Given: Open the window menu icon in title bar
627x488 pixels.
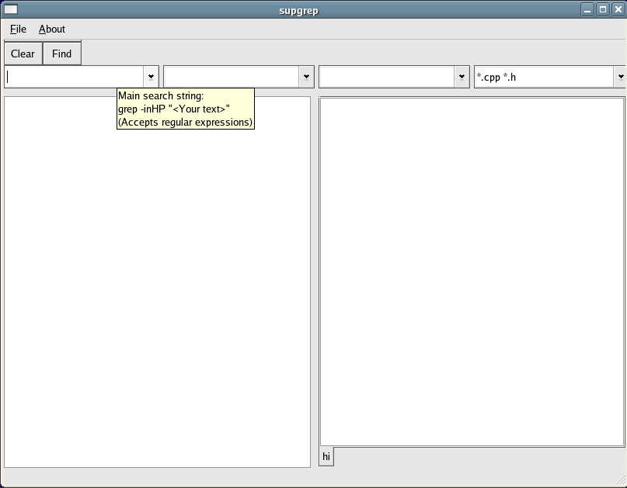Looking at the screenshot, I should click(x=11, y=9).
